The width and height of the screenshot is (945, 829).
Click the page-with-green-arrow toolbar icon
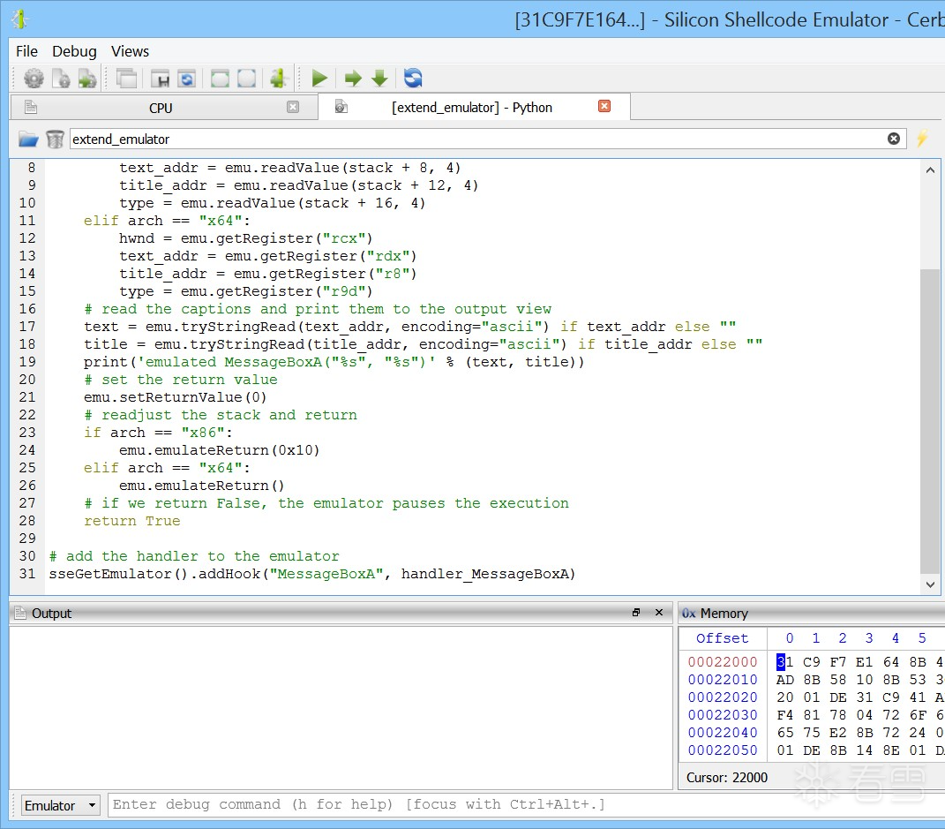click(87, 79)
